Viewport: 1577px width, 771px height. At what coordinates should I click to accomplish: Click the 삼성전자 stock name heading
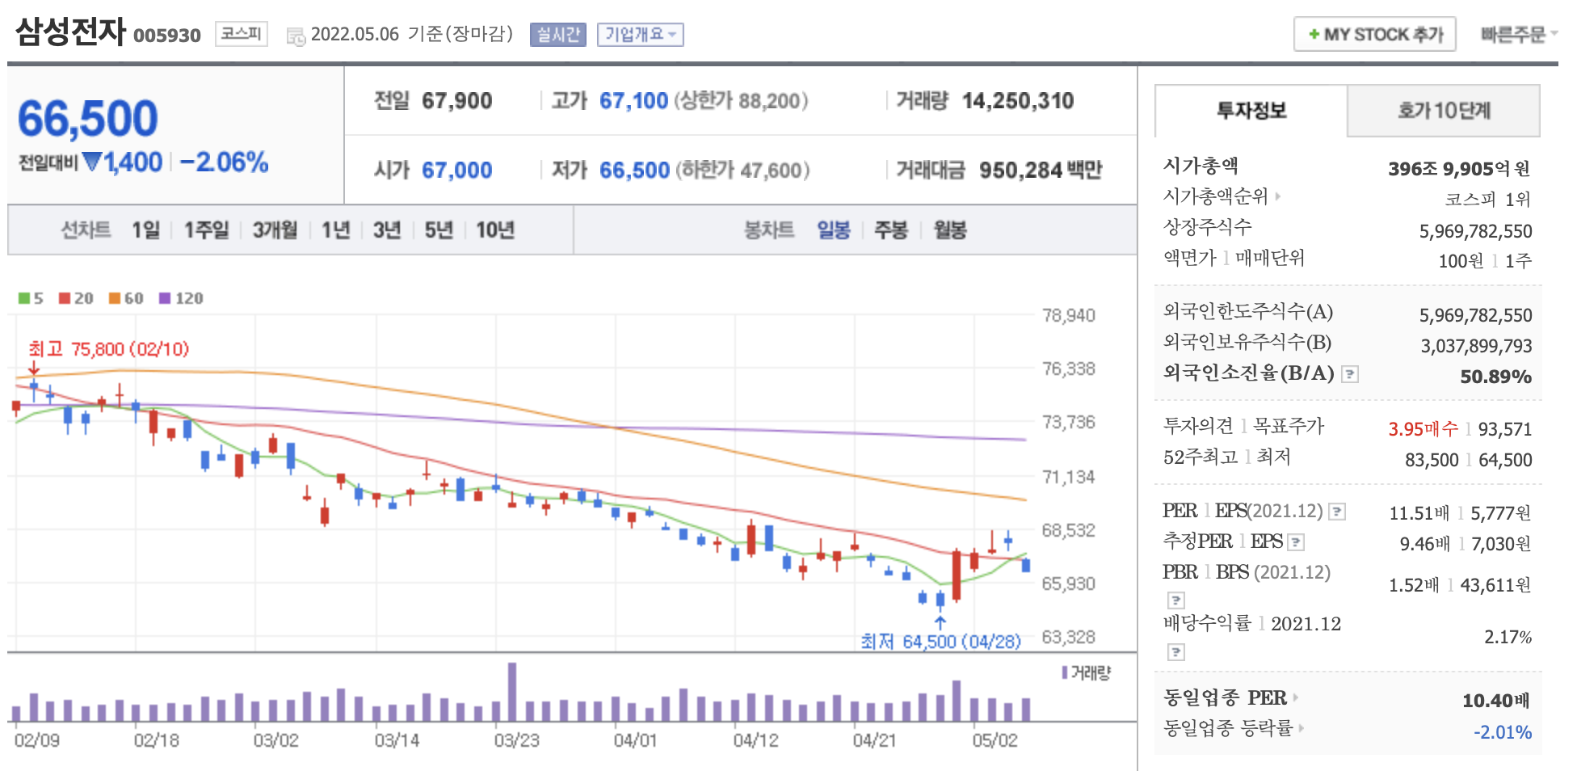(71, 32)
